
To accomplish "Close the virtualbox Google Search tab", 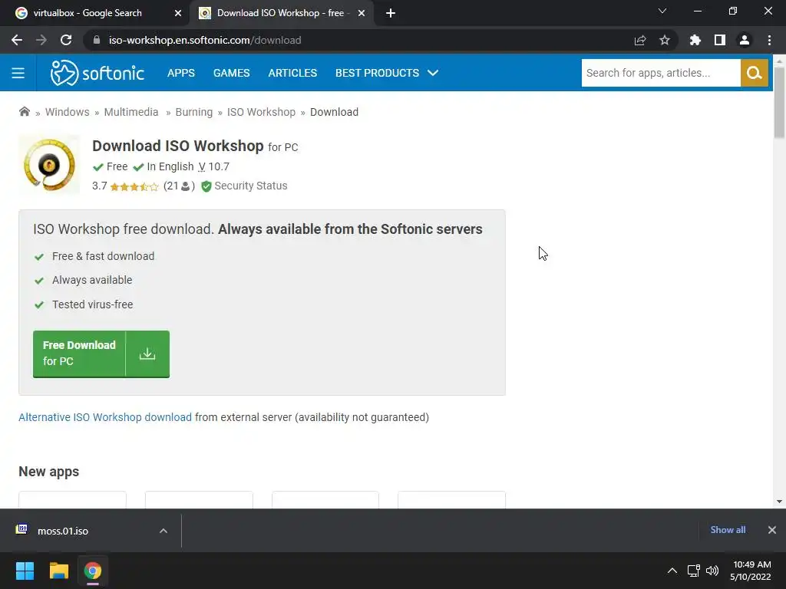I will coord(178,13).
